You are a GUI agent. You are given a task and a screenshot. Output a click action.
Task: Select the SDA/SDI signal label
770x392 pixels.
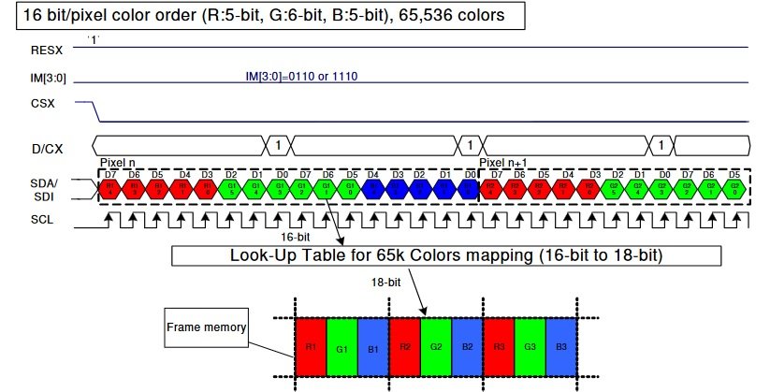click(x=44, y=190)
